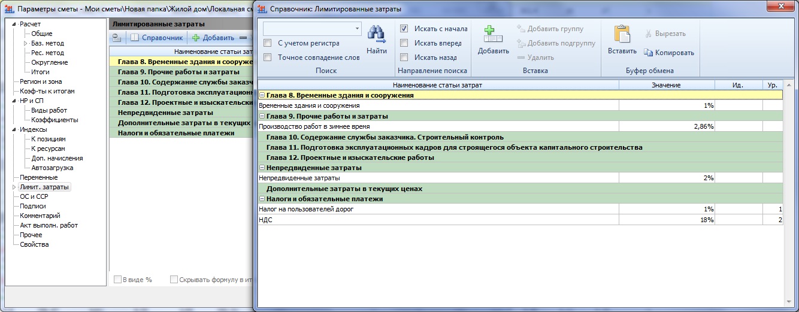
Task: Expand the Баз. метод tree node
Action: pos(25,43)
